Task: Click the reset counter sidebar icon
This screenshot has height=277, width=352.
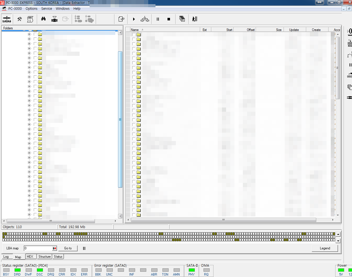Action: 350,43
